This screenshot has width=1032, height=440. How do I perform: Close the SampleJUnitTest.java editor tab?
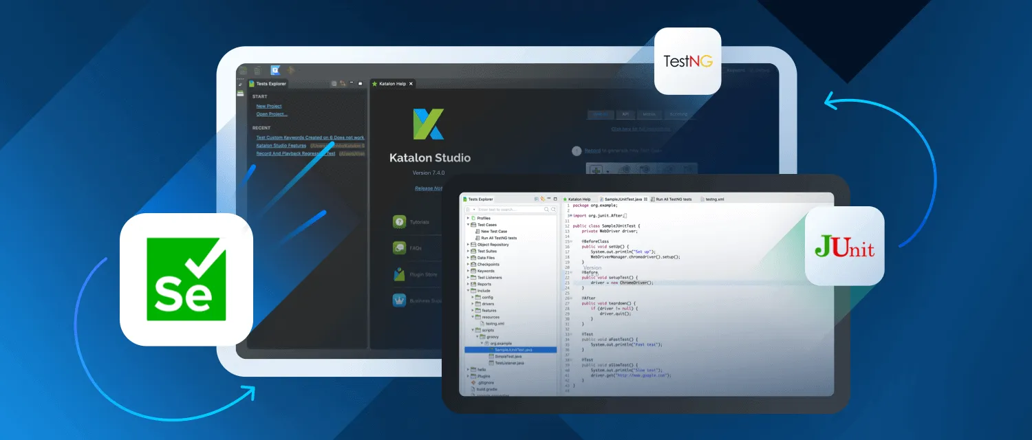645,199
